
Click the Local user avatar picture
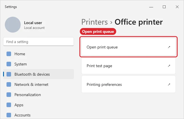point(13,25)
